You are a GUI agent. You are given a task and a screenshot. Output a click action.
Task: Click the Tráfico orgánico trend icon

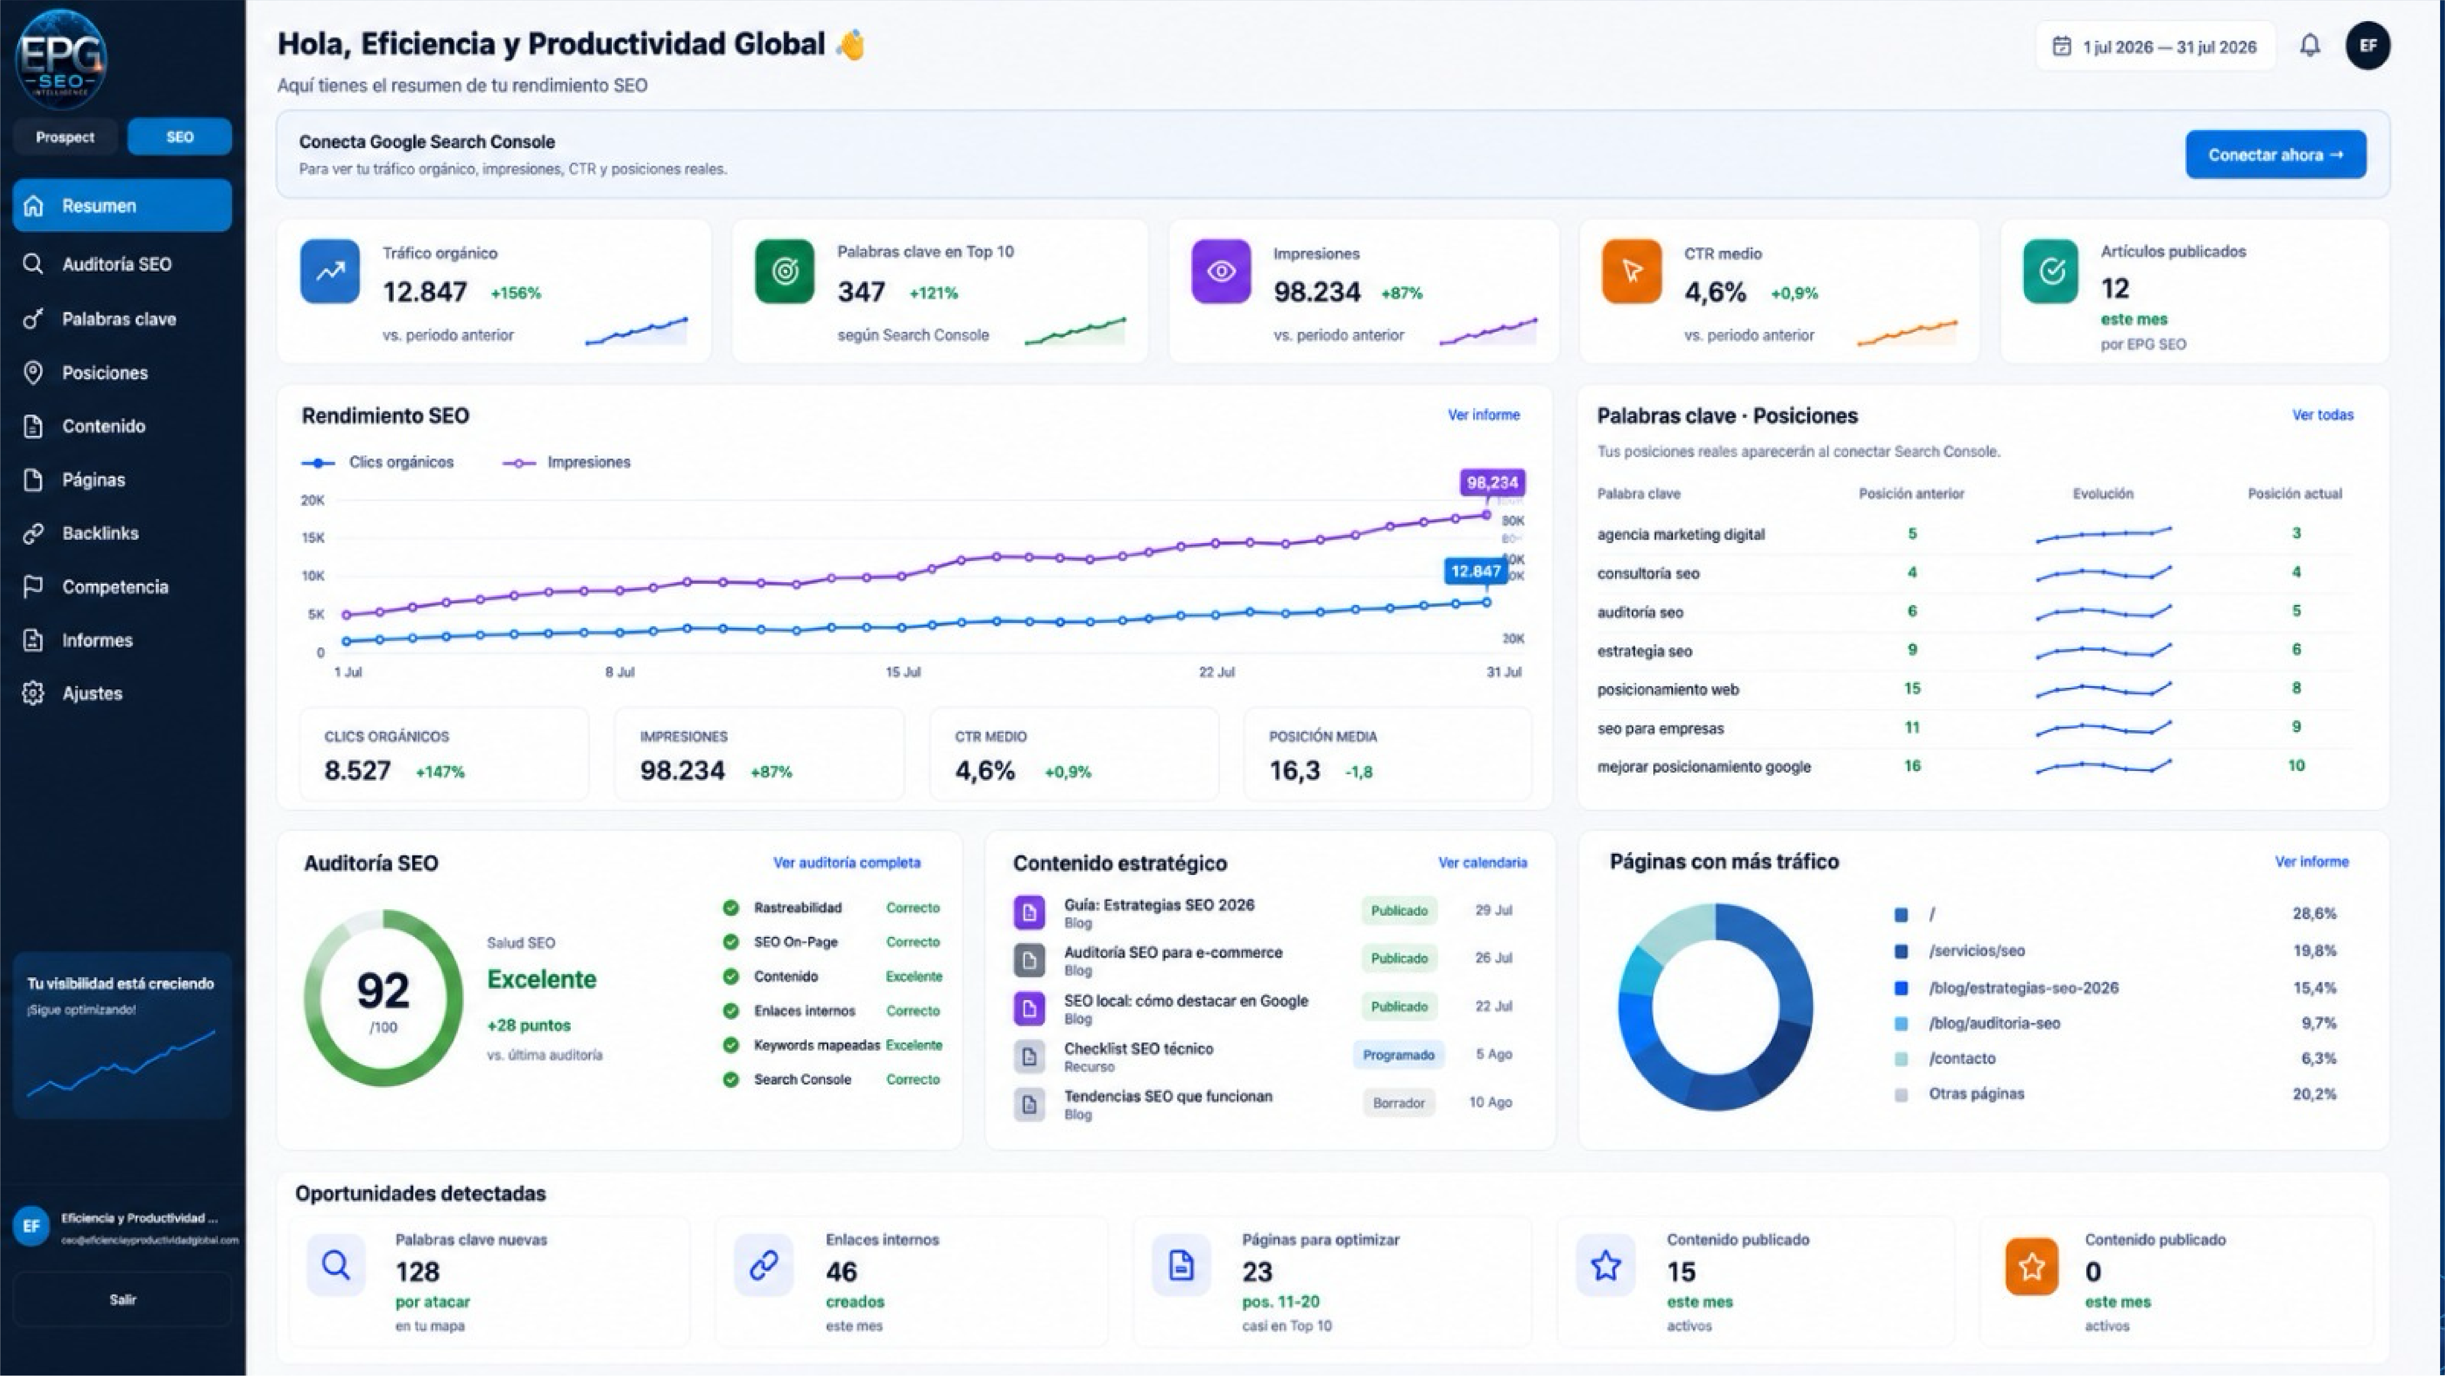click(329, 272)
